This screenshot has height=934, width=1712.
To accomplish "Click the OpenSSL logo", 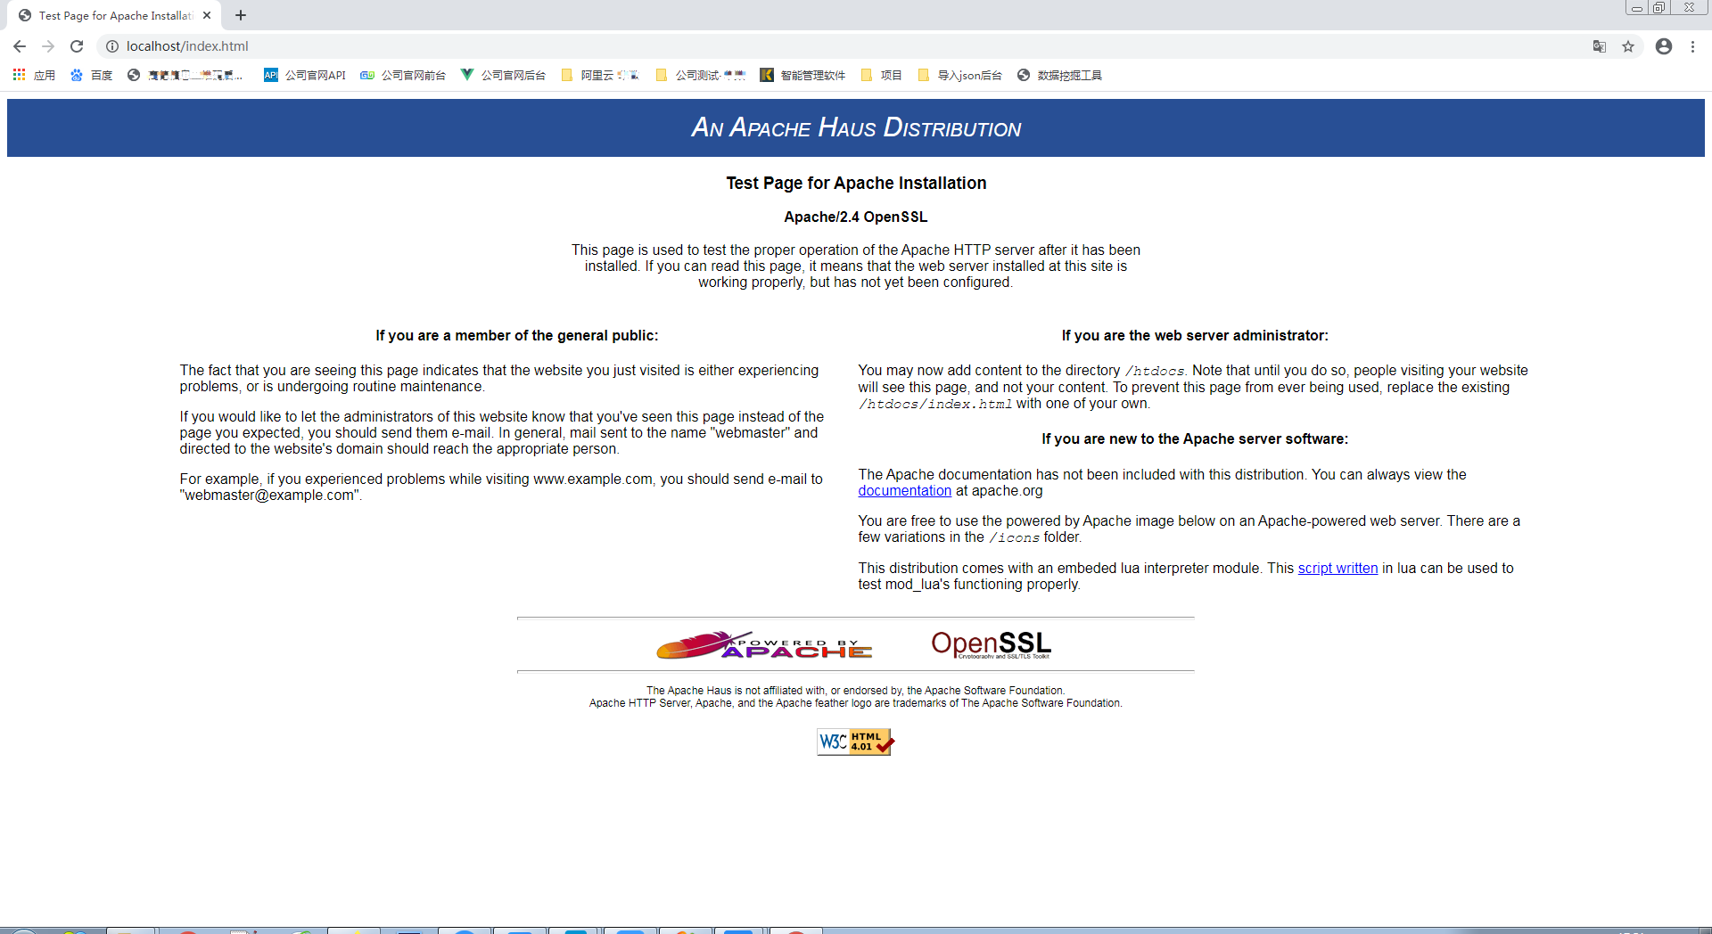I will [991, 644].
